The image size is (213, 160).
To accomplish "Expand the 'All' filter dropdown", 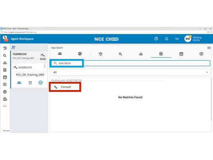I will click(131, 72).
